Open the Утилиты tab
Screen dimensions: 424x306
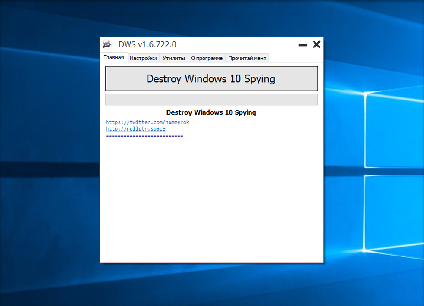click(x=173, y=58)
